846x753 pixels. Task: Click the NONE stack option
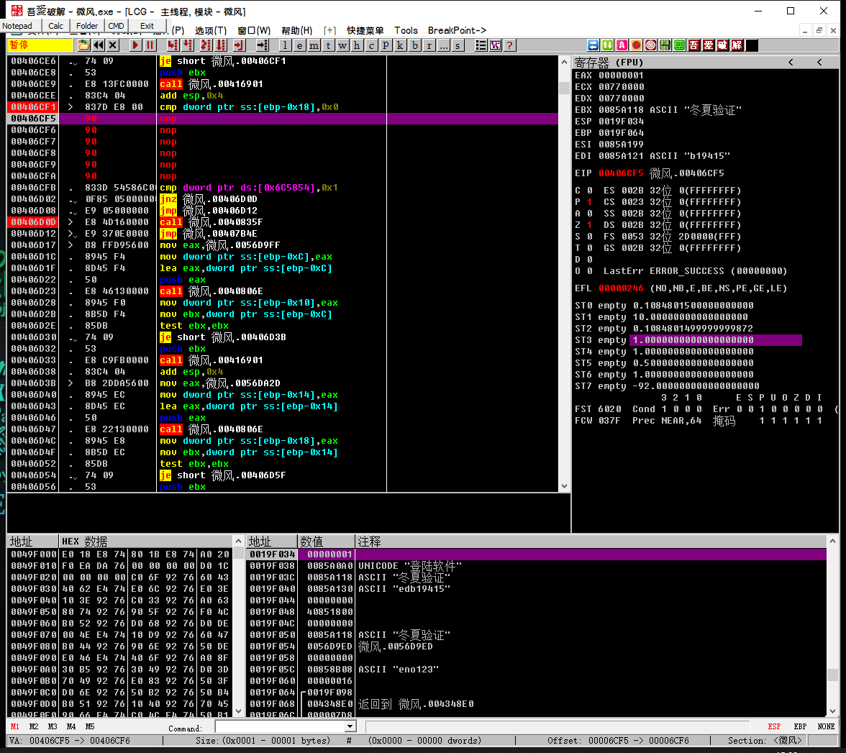click(x=826, y=726)
